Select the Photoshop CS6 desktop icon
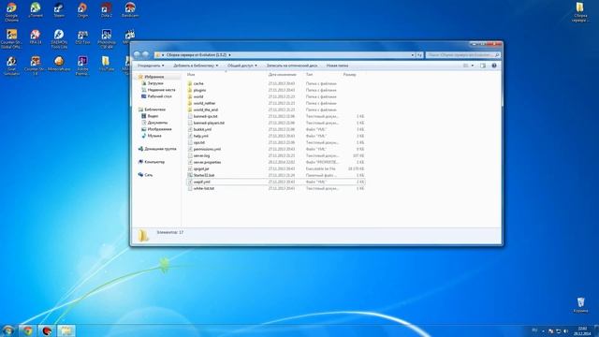Image resolution: width=599 pixels, height=337 pixels. click(x=106, y=39)
